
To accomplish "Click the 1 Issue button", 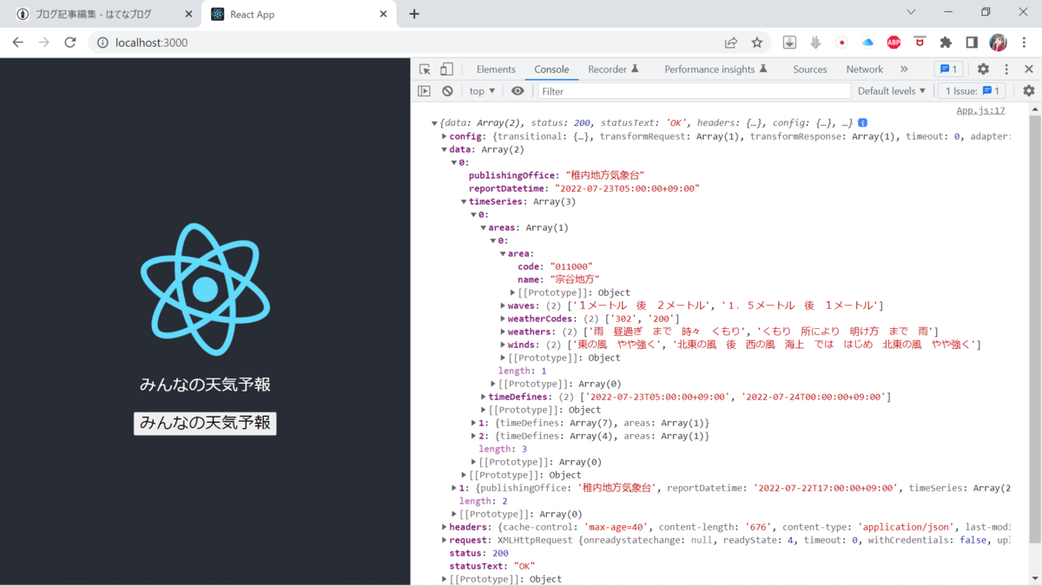I will 972,91.
